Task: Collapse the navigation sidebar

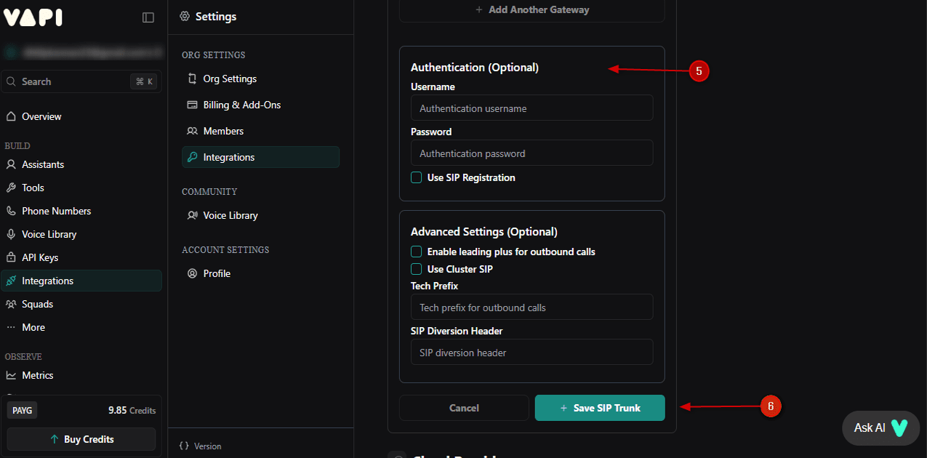Action: [148, 17]
